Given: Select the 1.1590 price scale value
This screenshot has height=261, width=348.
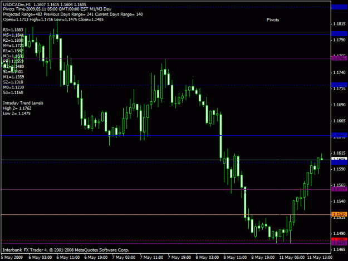Looking at the screenshot, I should 339,169.
